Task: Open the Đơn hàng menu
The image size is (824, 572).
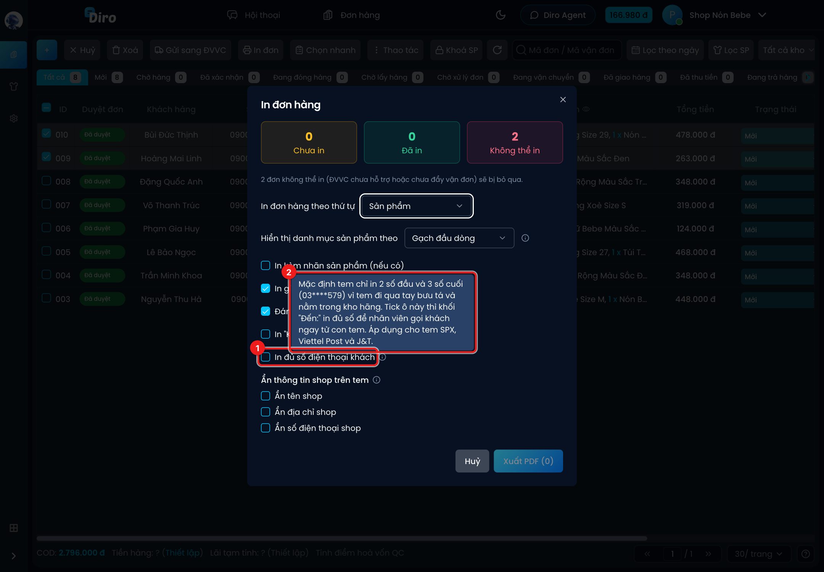Action: (x=351, y=15)
